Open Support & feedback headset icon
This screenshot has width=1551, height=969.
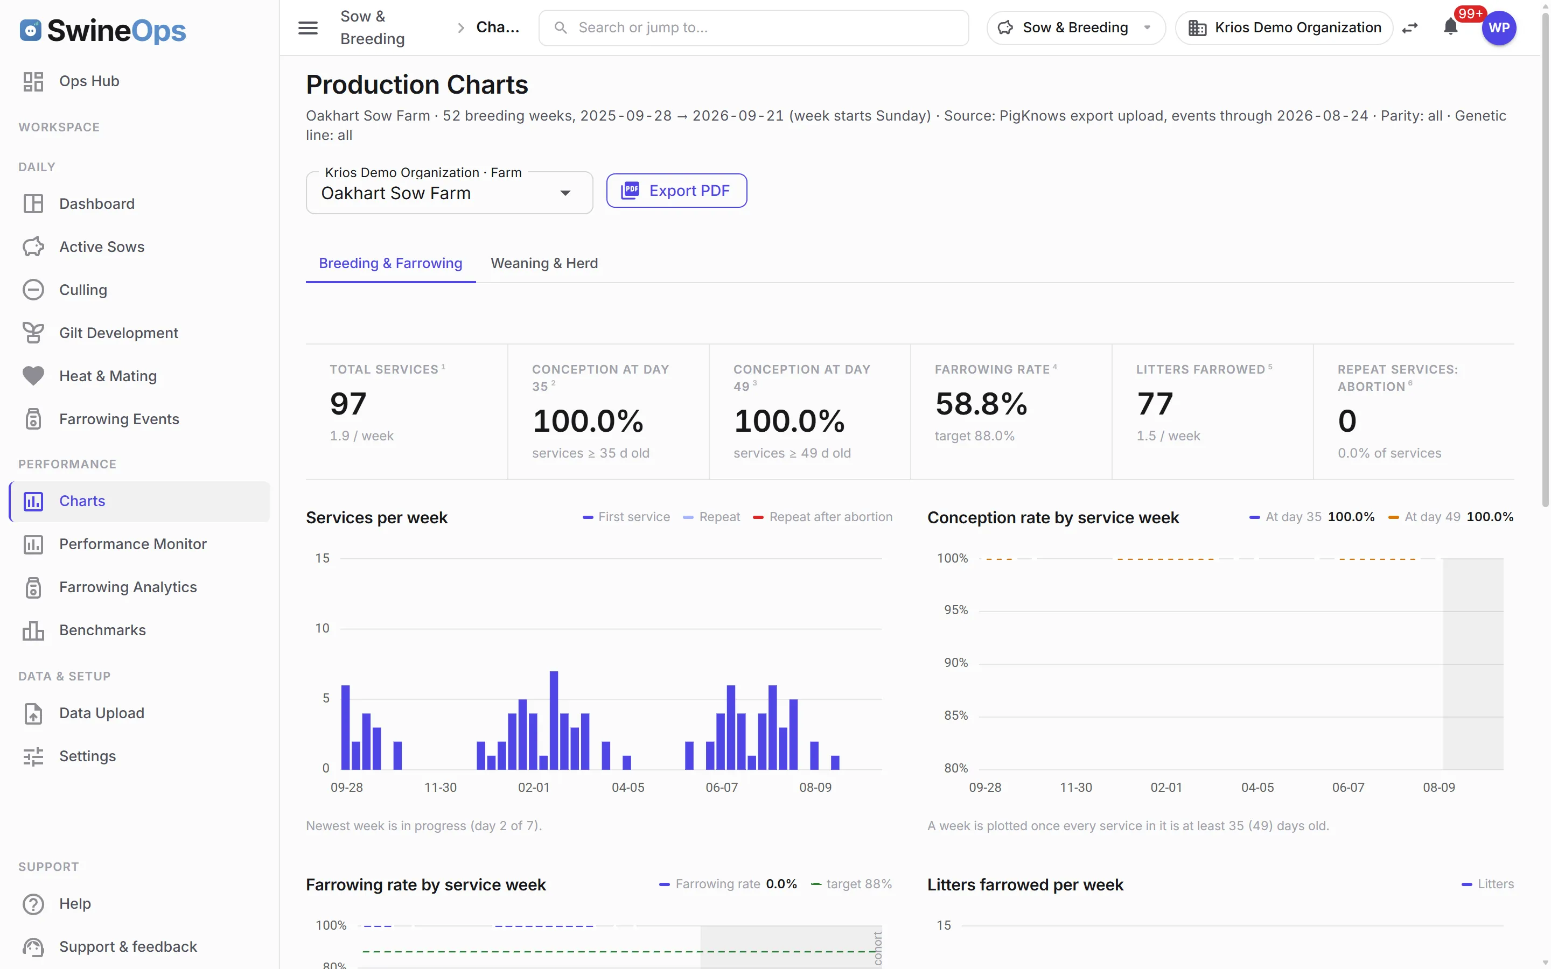[x=33, y=946]
